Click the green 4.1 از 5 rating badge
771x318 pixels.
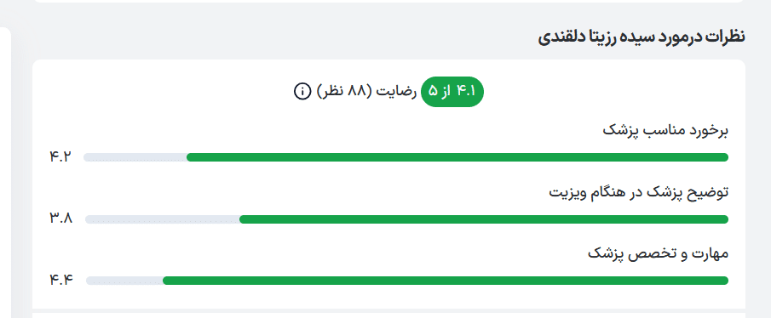tap(452, 91)
